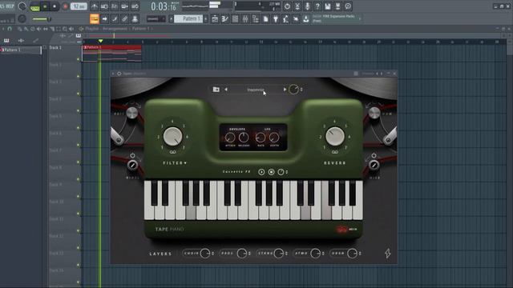Viewport: 513px width, 288px height.
Task: Click the Envelope Attack knob
Action: [x=230, y=138]
